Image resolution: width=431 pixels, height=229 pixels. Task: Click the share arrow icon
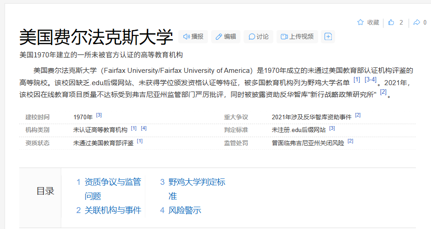[417, 22]
